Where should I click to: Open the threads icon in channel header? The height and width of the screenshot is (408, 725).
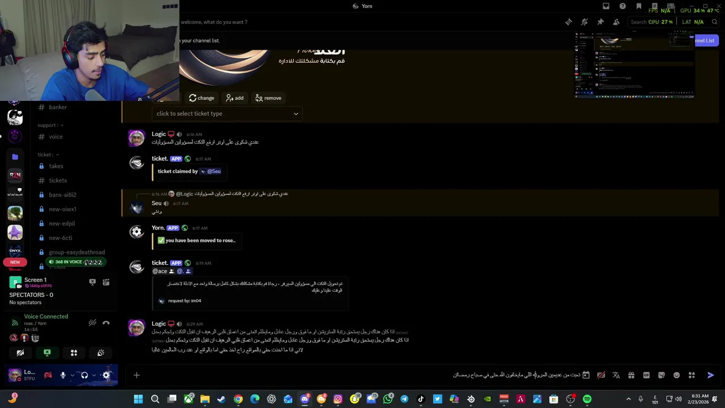tap(568, 22)
